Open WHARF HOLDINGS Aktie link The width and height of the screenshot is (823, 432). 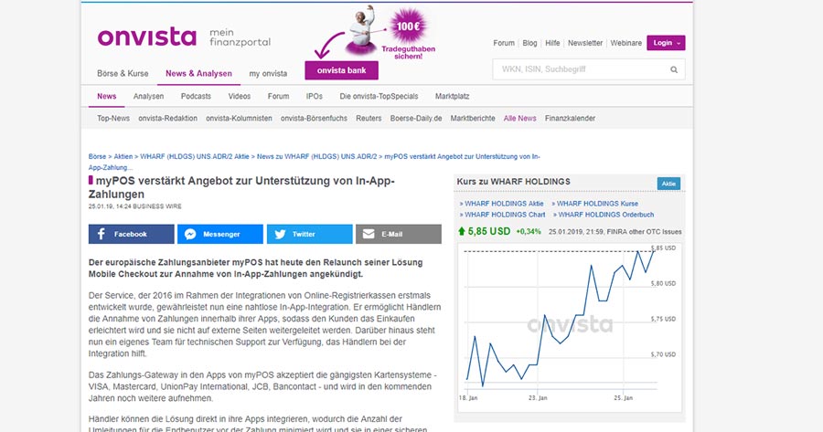pos(502,204)
